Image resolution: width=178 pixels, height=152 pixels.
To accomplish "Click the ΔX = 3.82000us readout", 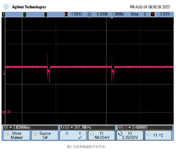I will tap(17, 127).
